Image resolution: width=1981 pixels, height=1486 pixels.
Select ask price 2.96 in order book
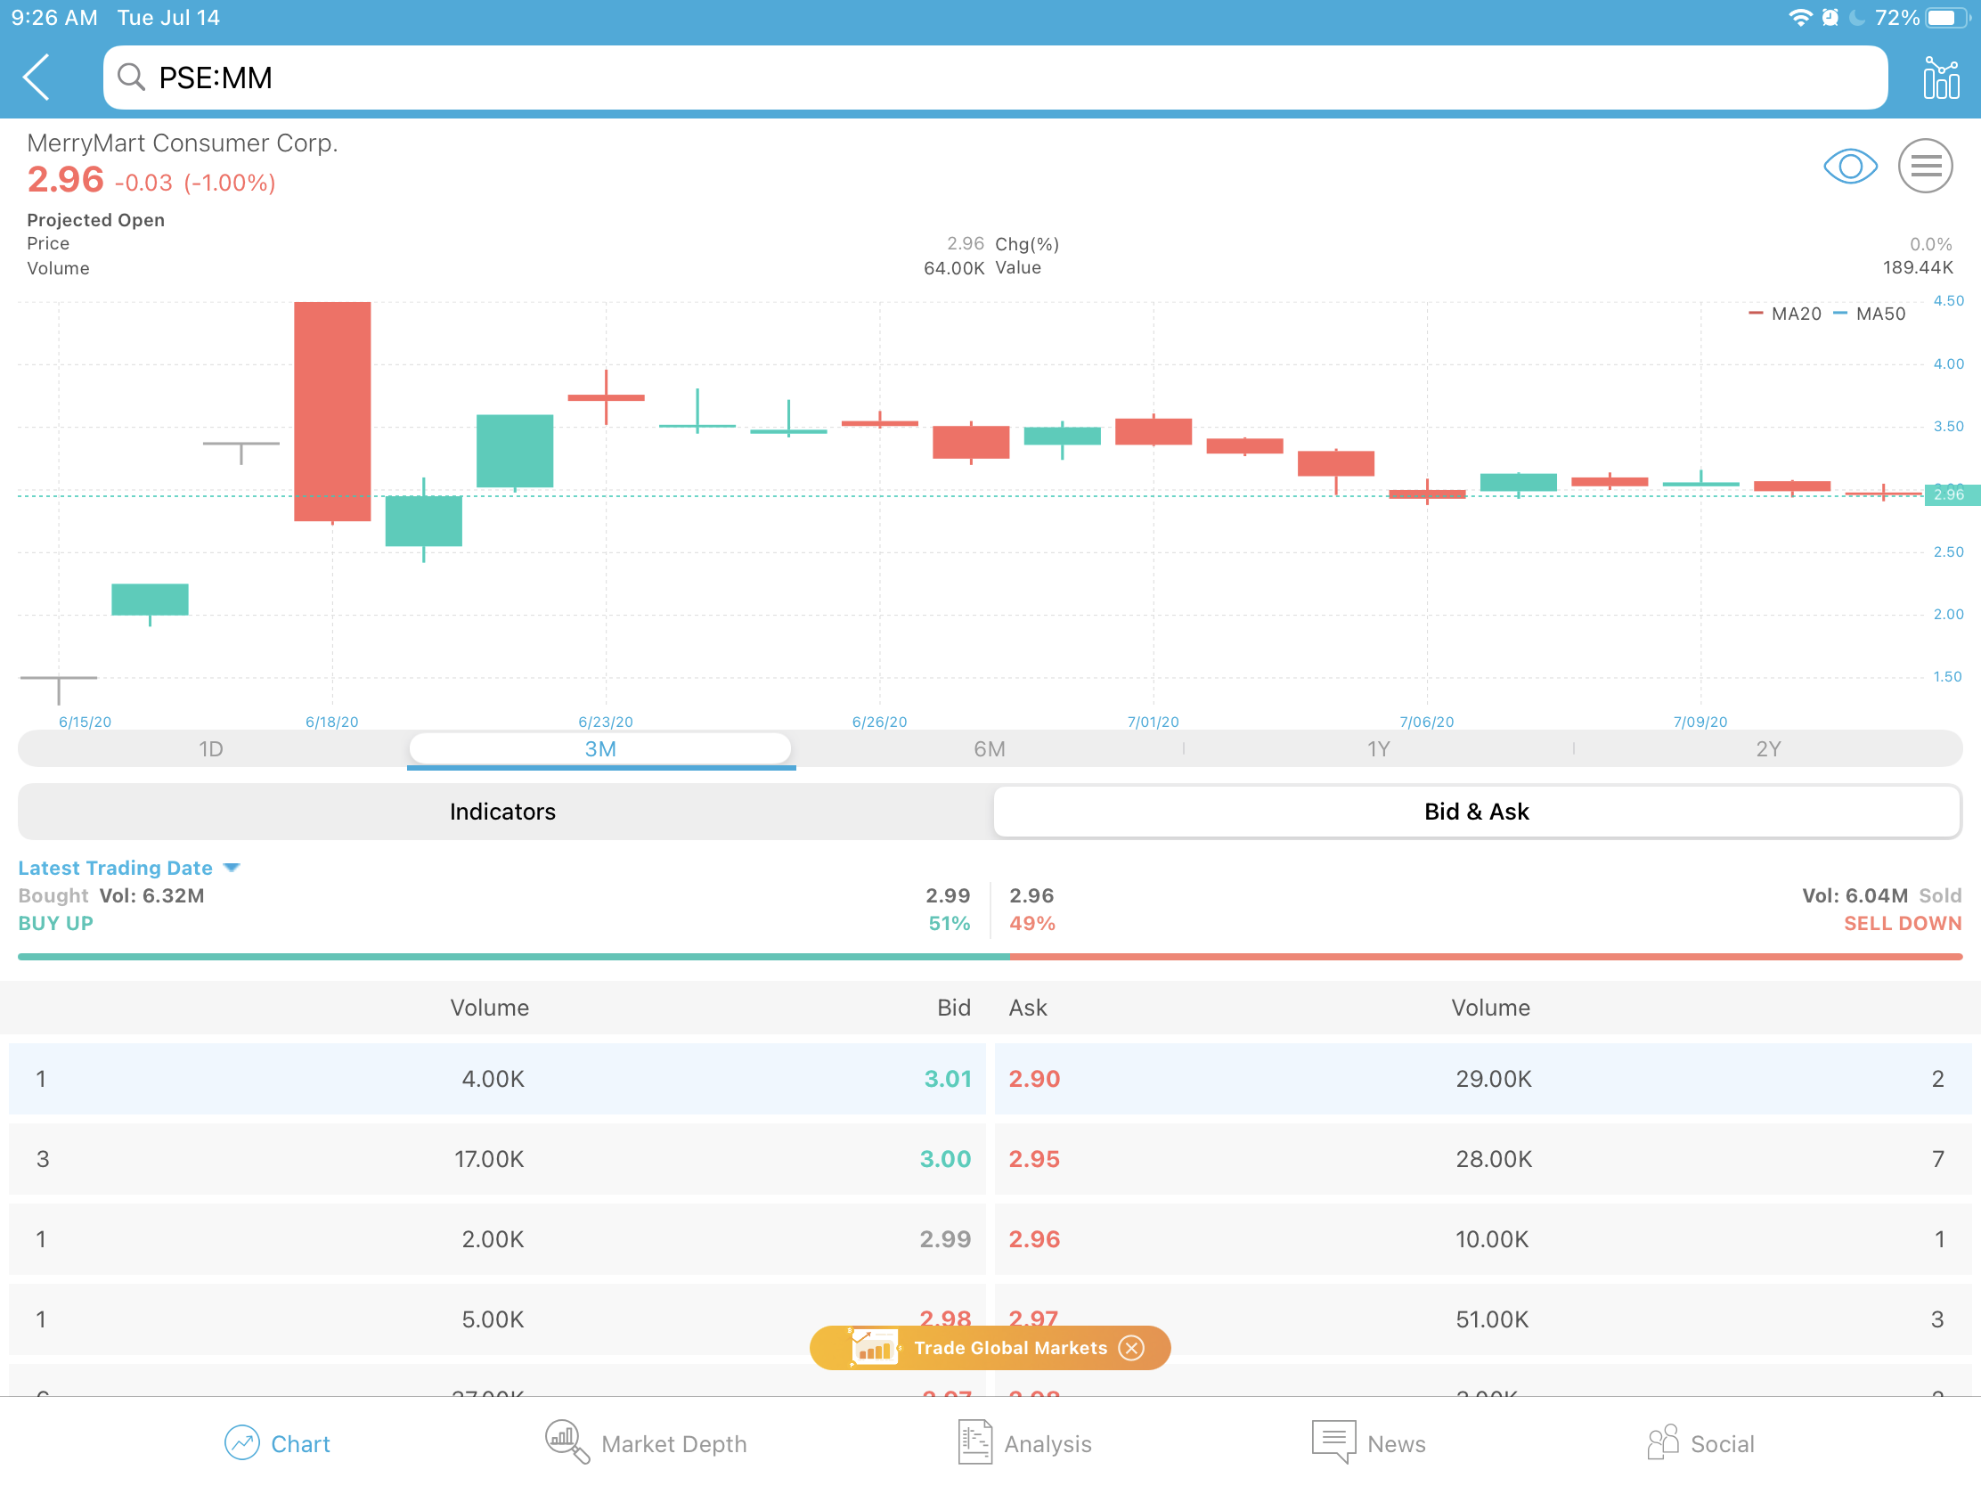pos(1034,1240)
